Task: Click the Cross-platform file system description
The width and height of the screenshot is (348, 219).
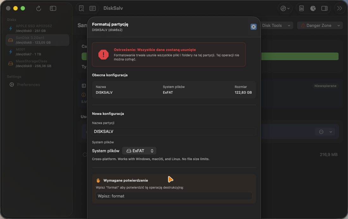Action: [x=151, y=159]
